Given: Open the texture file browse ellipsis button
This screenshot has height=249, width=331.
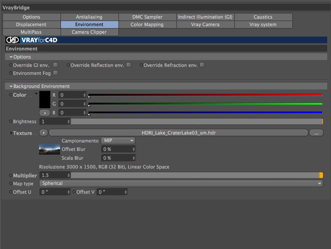Looking at the screenshot, I should (316, 133).
